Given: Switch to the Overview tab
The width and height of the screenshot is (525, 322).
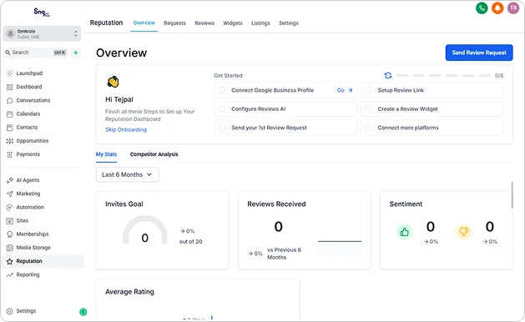Looking at the screenshot, I should pos(144,23).
